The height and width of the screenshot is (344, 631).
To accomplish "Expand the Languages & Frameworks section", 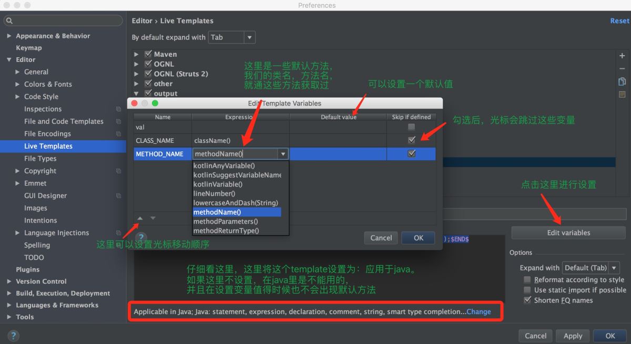I will 9,305.
